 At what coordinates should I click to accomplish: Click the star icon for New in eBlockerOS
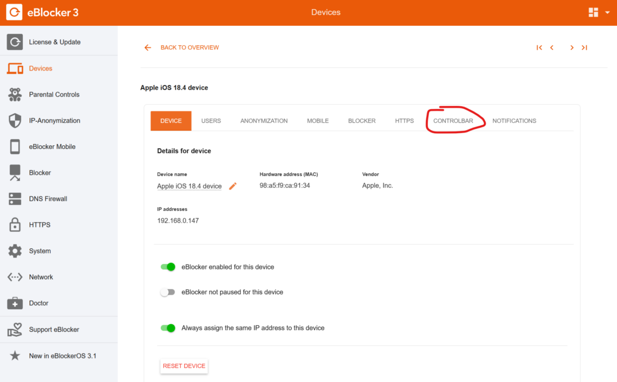pyautogui.click(x=15, y=355)
